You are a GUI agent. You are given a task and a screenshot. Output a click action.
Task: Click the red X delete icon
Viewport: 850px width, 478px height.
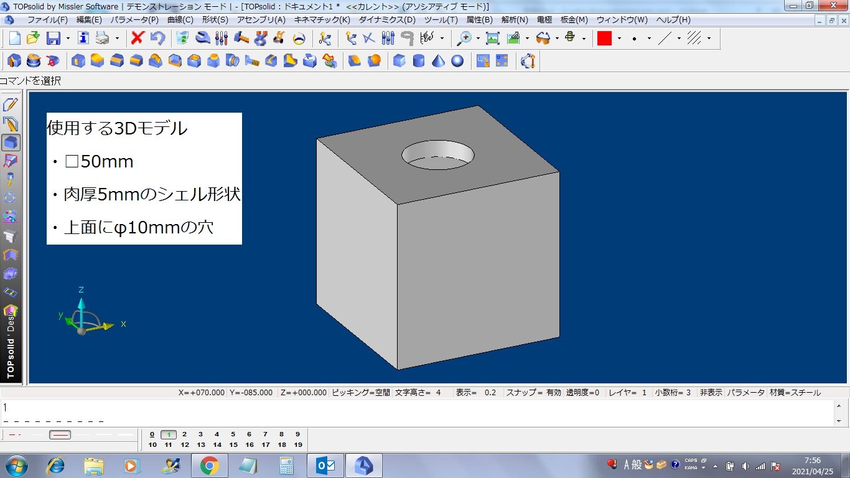138,38
